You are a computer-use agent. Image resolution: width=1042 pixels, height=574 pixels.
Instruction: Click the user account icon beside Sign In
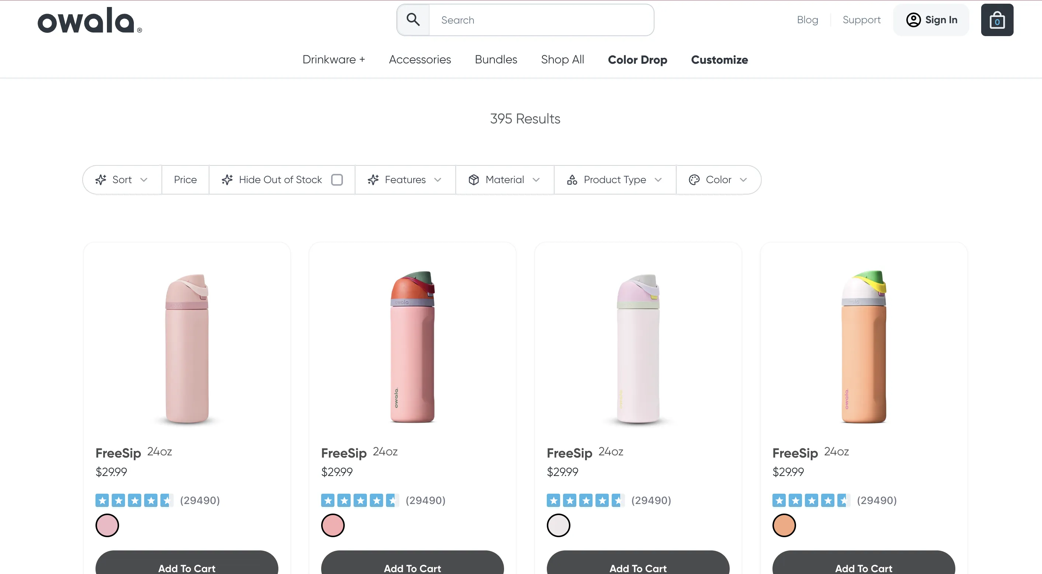click(x=913, y=20)
